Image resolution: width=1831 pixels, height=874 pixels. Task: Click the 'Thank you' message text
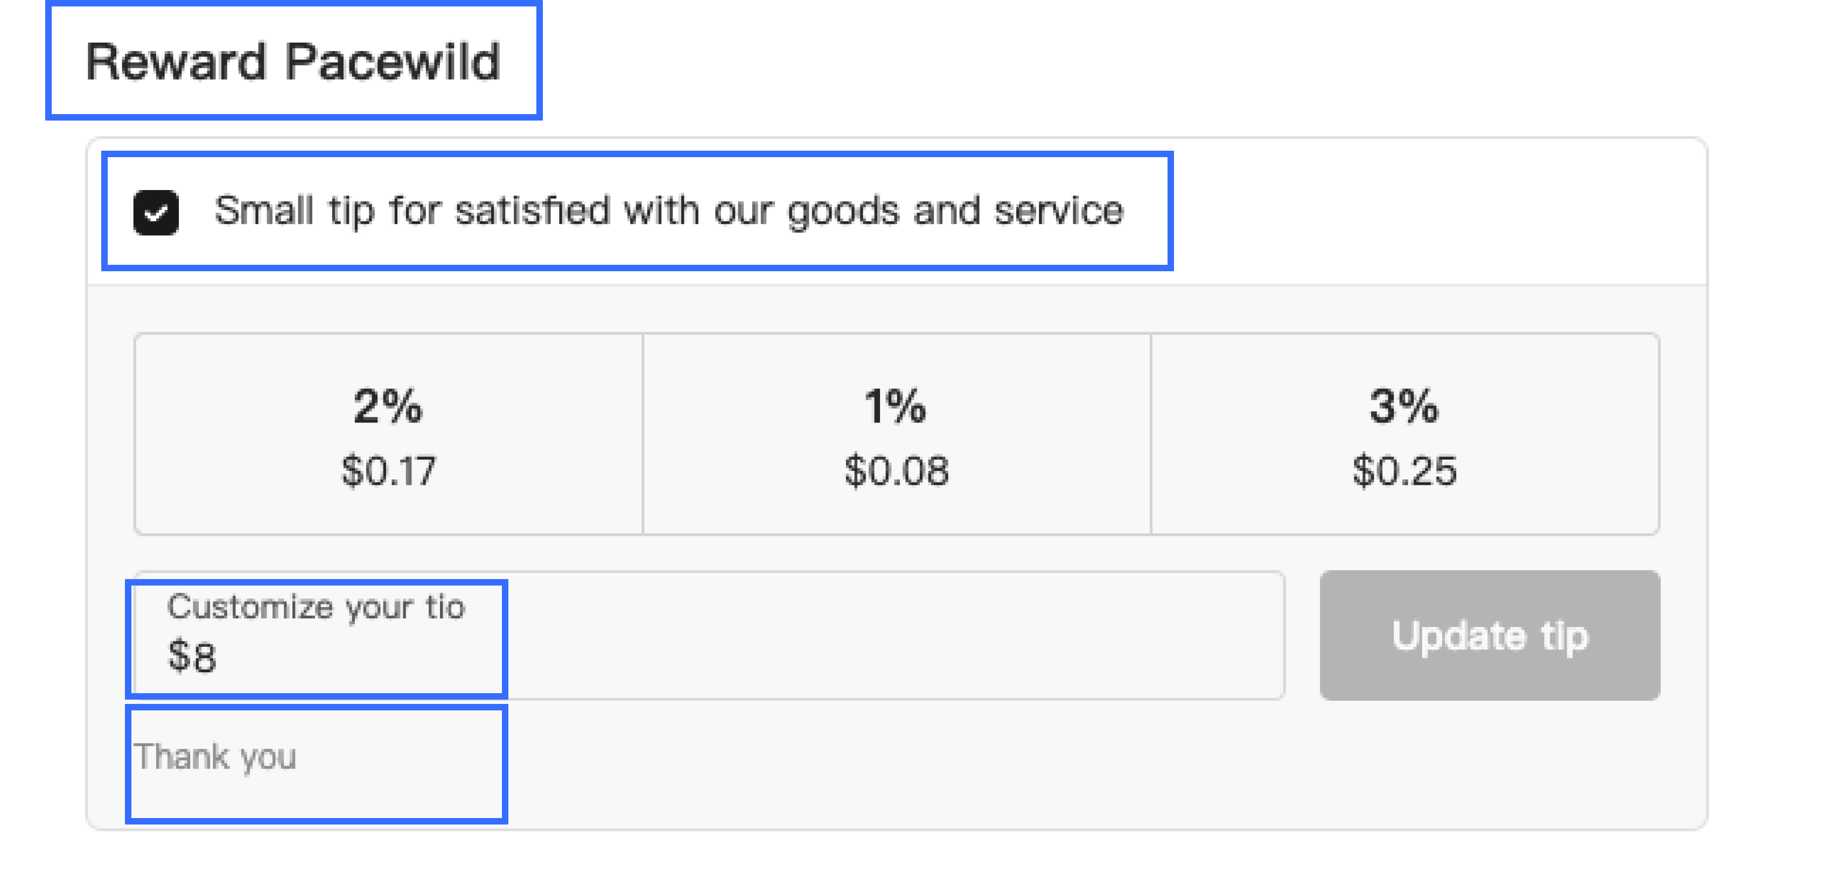click(215, 757)
